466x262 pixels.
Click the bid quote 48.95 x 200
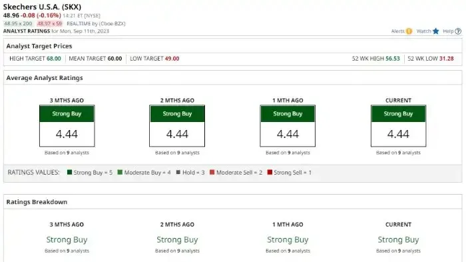point(18,23)
